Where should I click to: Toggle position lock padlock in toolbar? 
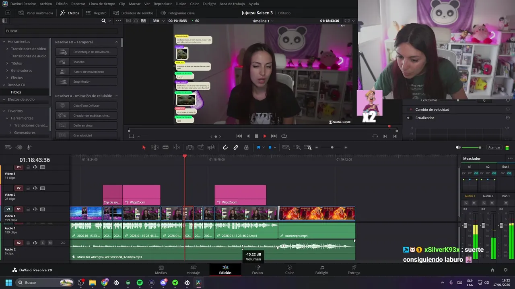tap(246, 147)
